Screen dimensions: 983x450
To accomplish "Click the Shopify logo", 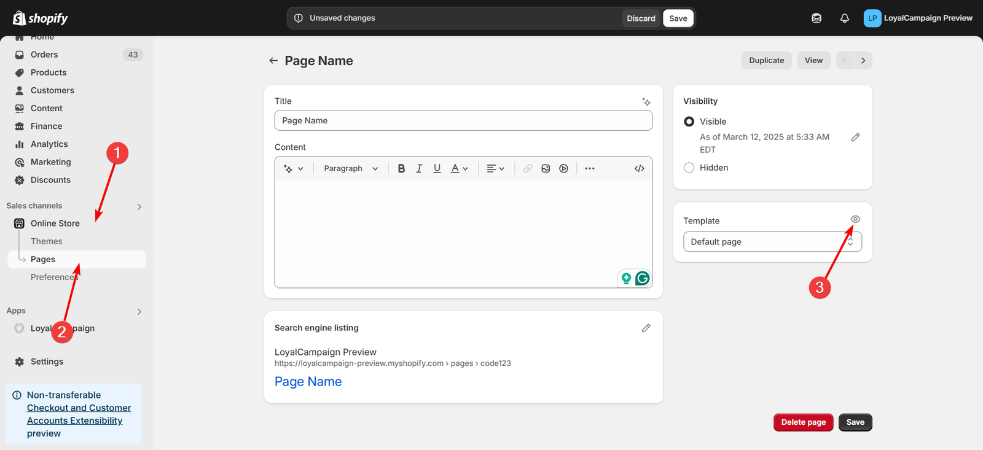I will tap(40, 18).
